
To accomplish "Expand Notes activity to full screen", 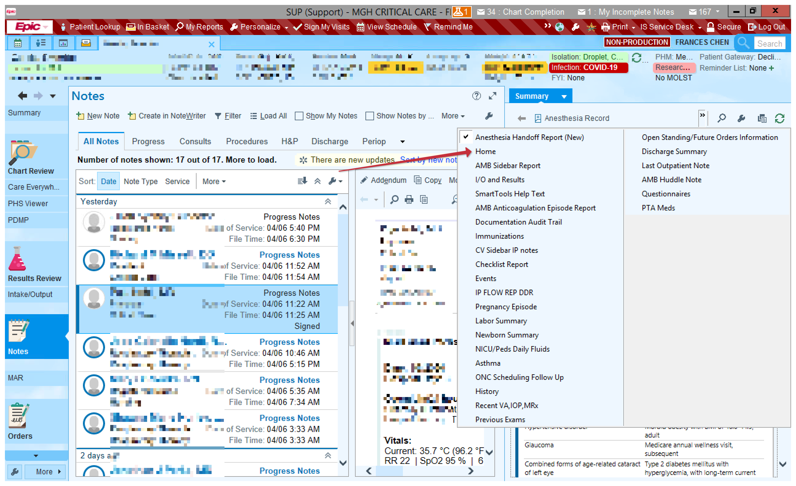I will coord(492,96).
